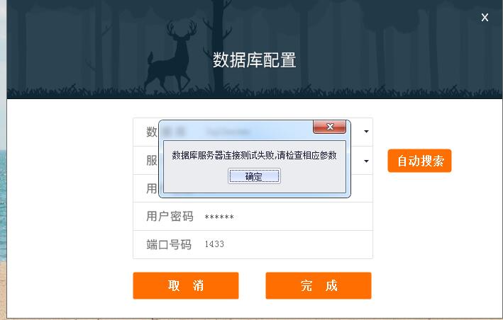Click the deer silhouette in banner
Viewport: 503px width, 320px height.
coord(171,56)
